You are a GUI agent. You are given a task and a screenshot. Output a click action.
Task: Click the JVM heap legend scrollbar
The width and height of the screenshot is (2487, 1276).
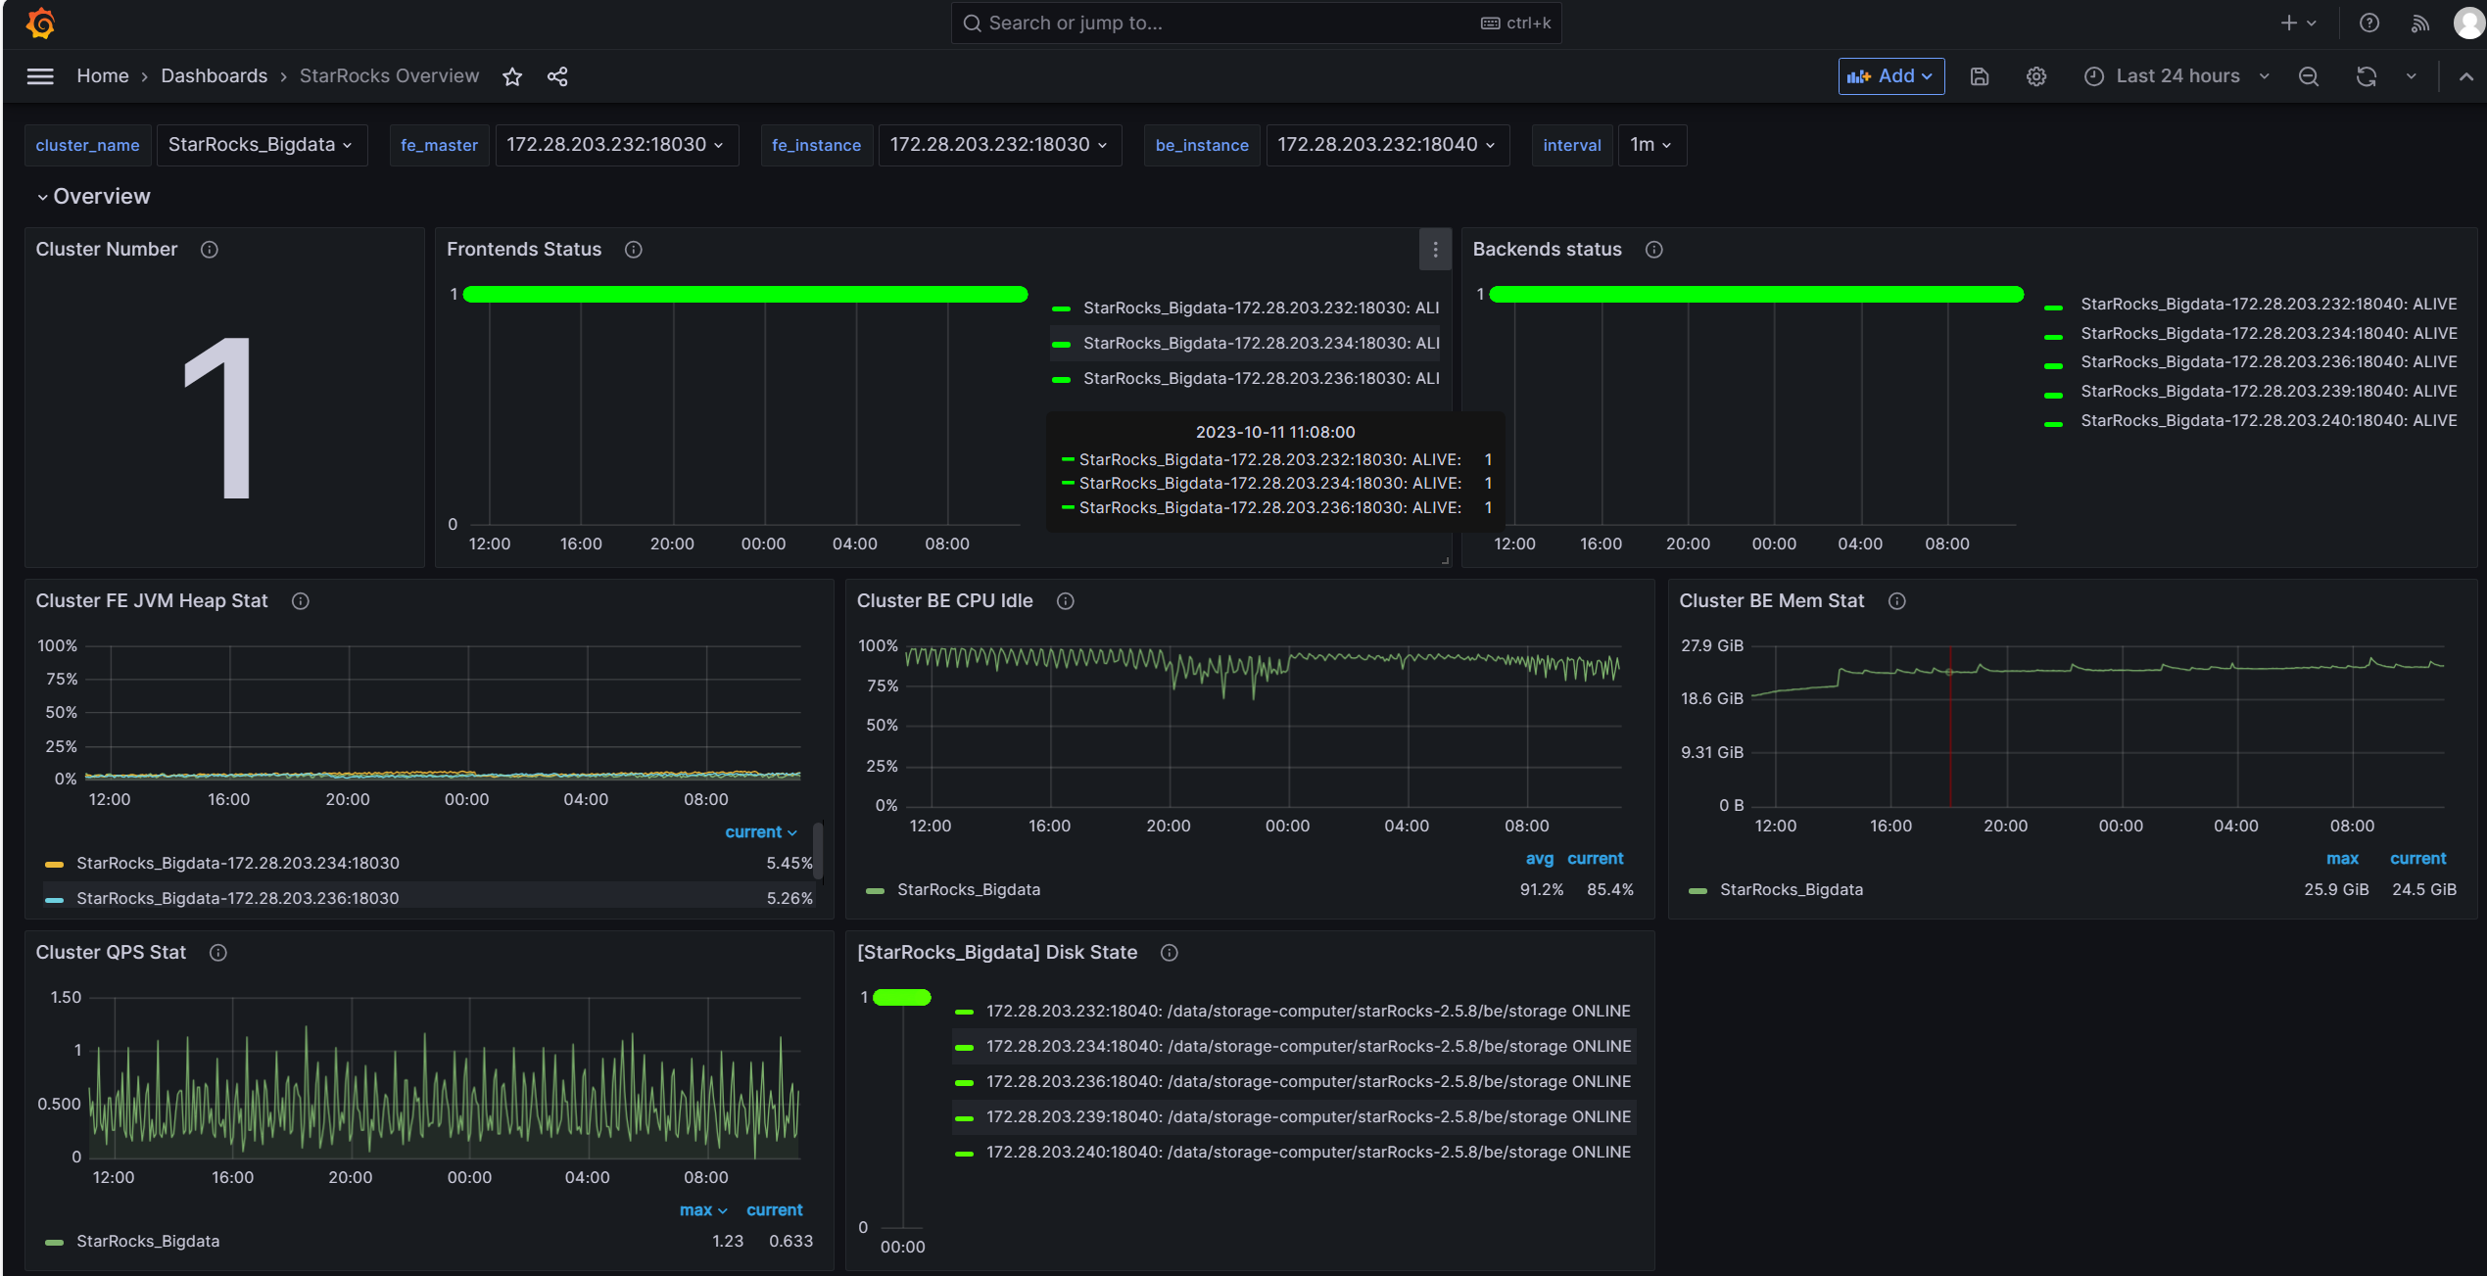coord(818,849)
